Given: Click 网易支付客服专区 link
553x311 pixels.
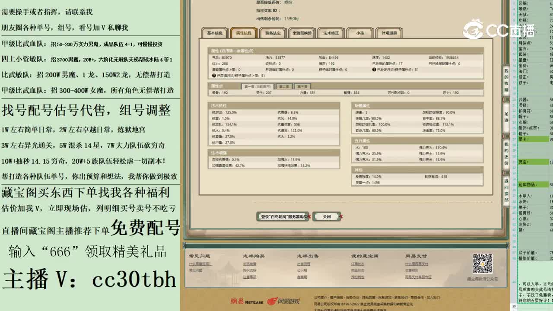Looking at the screenshot, I should (x=418, y=277).
